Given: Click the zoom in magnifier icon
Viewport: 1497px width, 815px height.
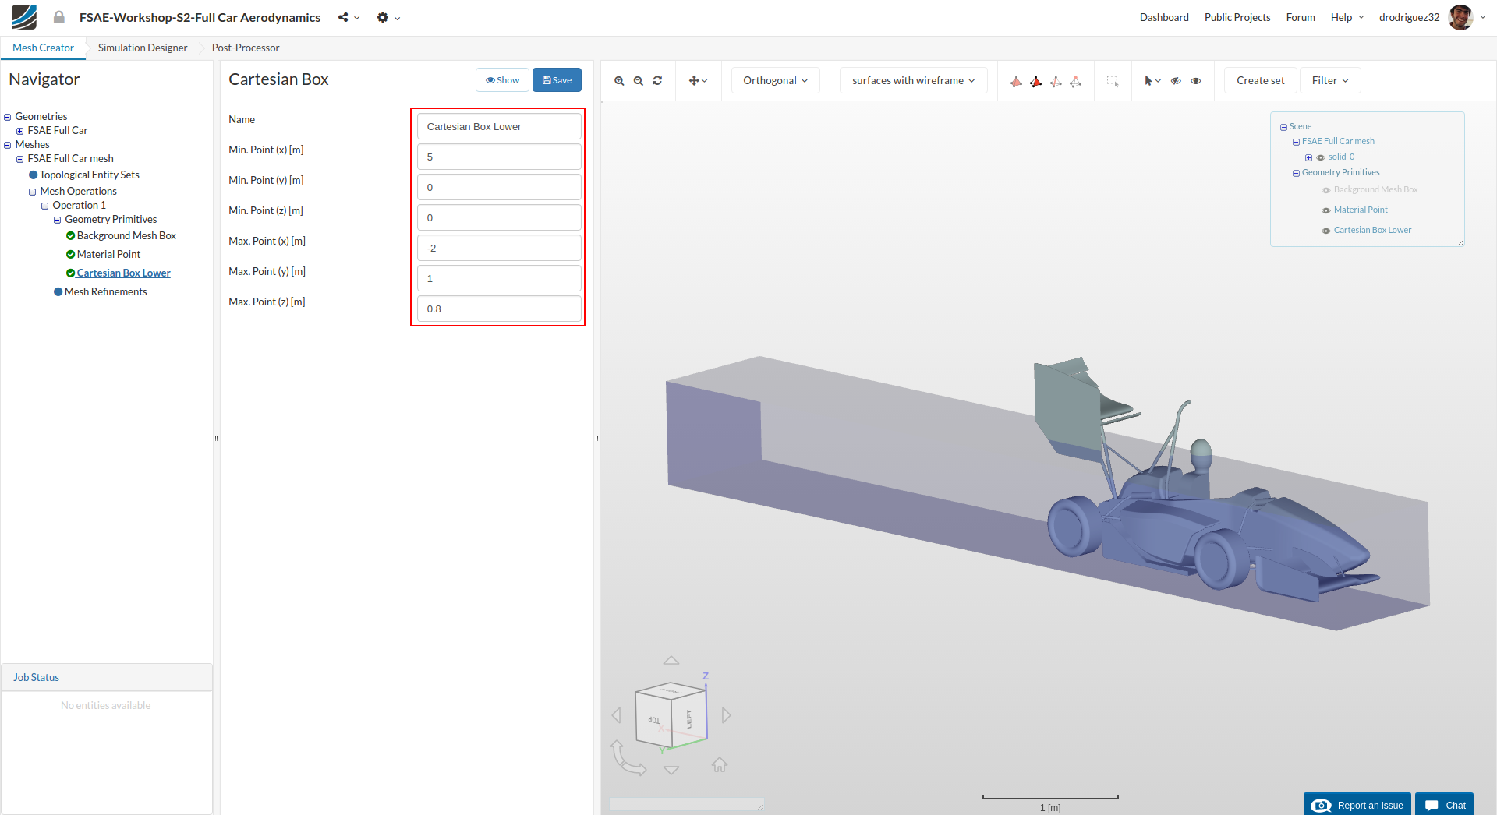Looking at the screenshot, I should tap(619, 81).
